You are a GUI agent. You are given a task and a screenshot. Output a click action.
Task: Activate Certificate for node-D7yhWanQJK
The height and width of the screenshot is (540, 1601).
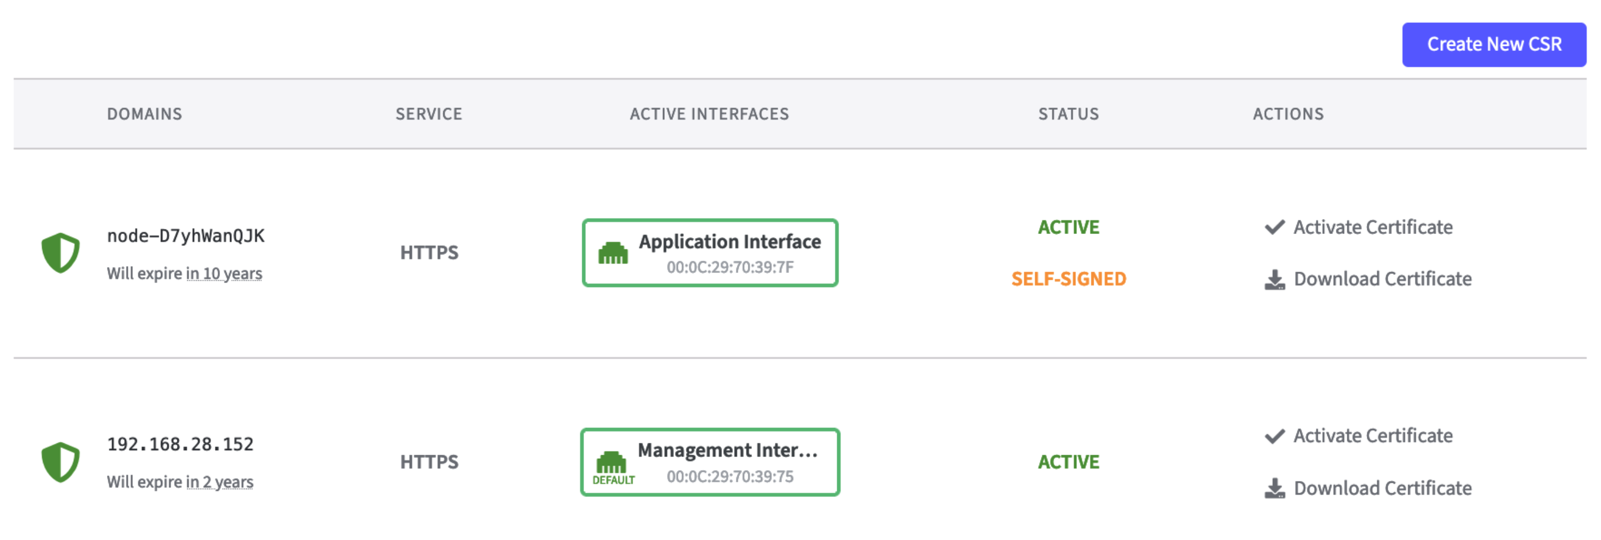click(x=1373, y=227)
